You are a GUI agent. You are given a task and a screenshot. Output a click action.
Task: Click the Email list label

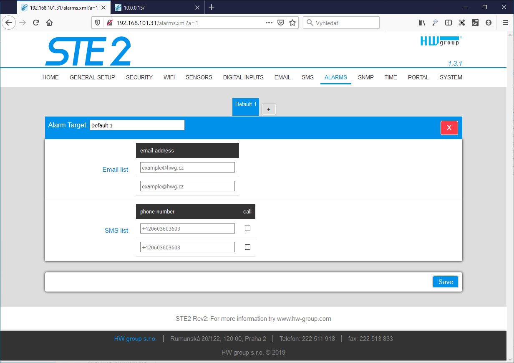[116, 170]
